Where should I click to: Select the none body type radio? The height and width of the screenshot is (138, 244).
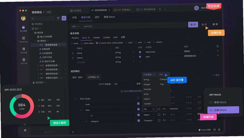pyautogui.click(x=71, y=44)
